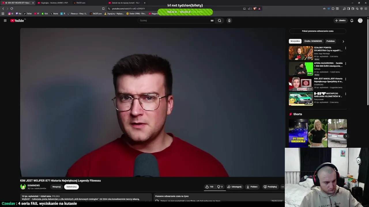
Task: Open AFERA HAZARDOWA video thumbnail
Action: tap(301, 69)
